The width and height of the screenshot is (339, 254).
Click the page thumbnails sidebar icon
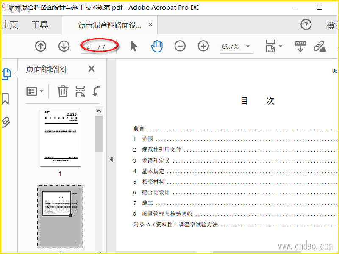tap(7, 74)
